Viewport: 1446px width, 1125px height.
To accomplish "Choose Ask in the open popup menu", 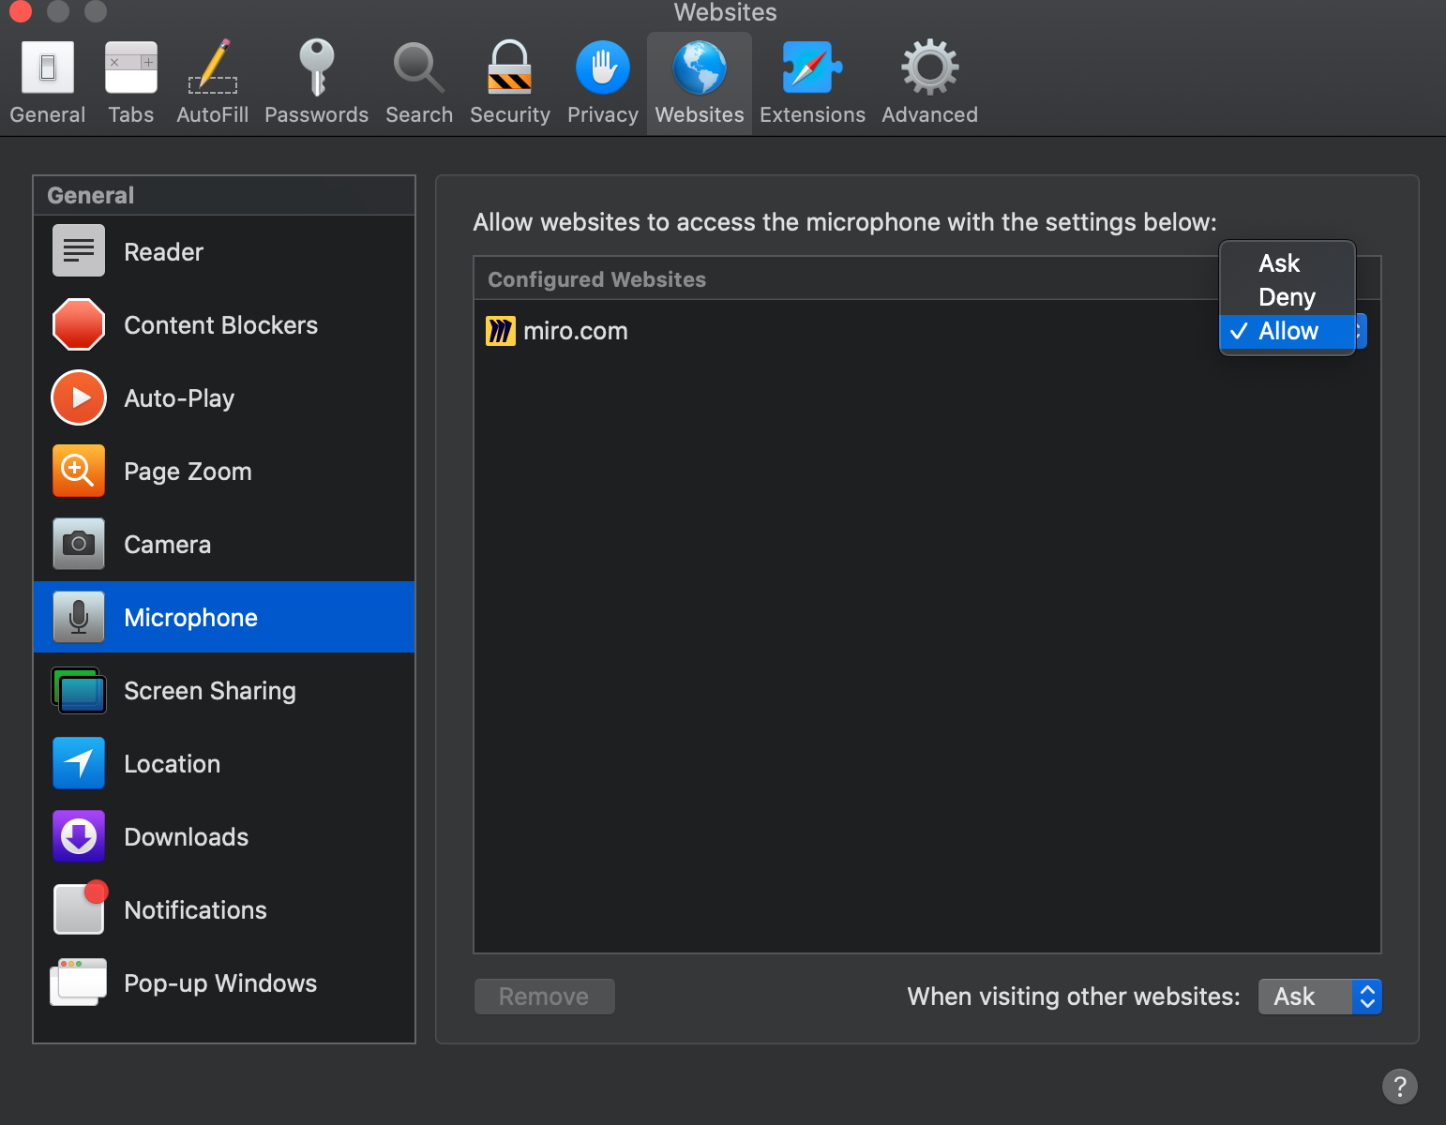I will (x=1279, y=263).
